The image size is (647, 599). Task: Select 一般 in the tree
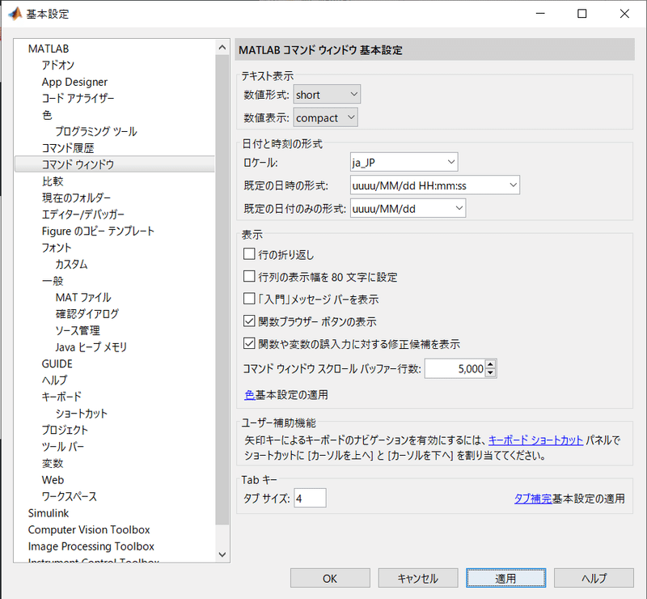(x=53, y=281)
